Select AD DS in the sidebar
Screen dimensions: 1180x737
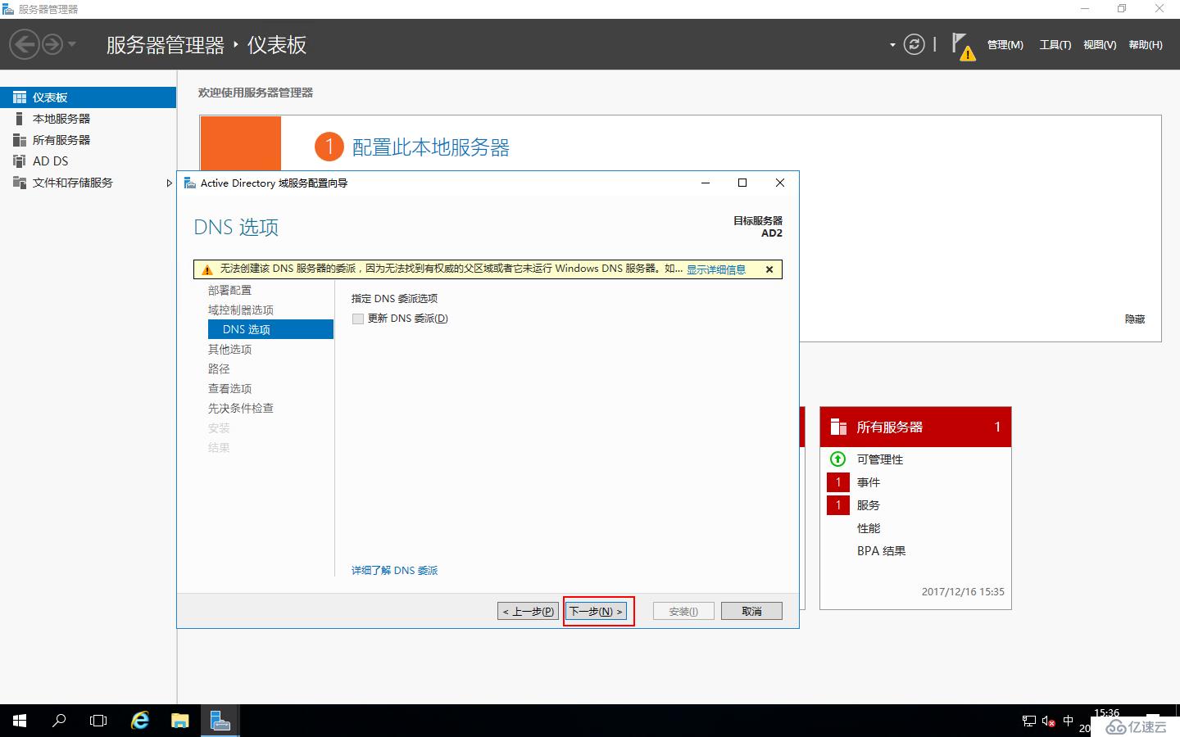pyautogui.click(x=88, y=161)
